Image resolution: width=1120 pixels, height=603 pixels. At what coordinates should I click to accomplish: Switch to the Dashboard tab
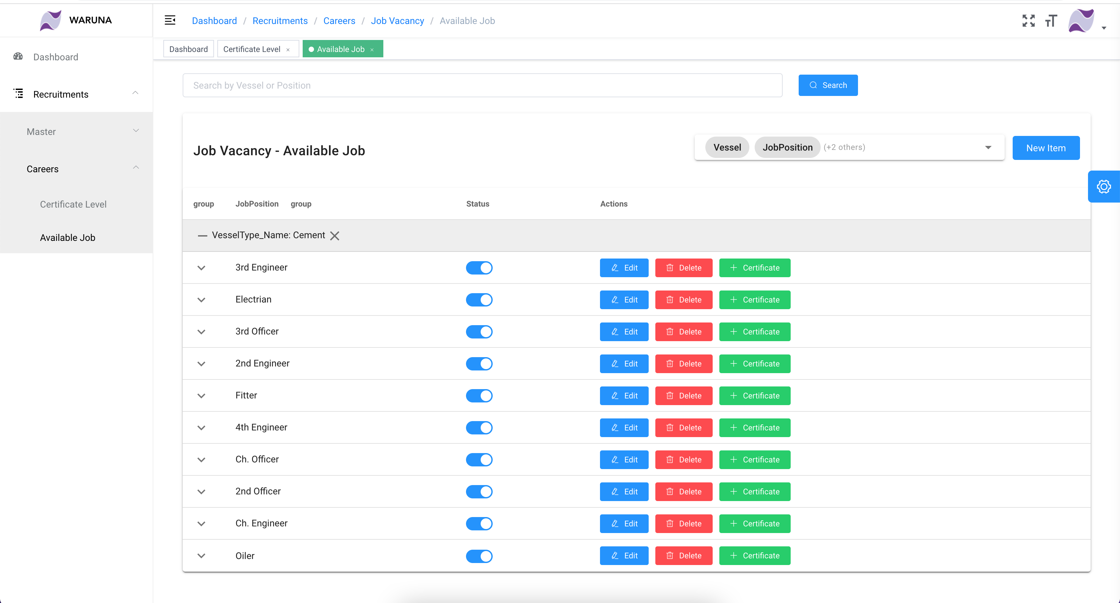coord(188,49)
